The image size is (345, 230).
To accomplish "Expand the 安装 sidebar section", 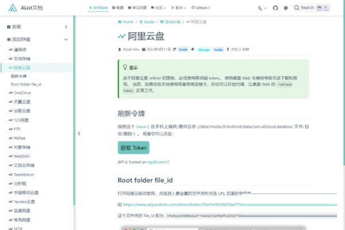I will point(66,27).
